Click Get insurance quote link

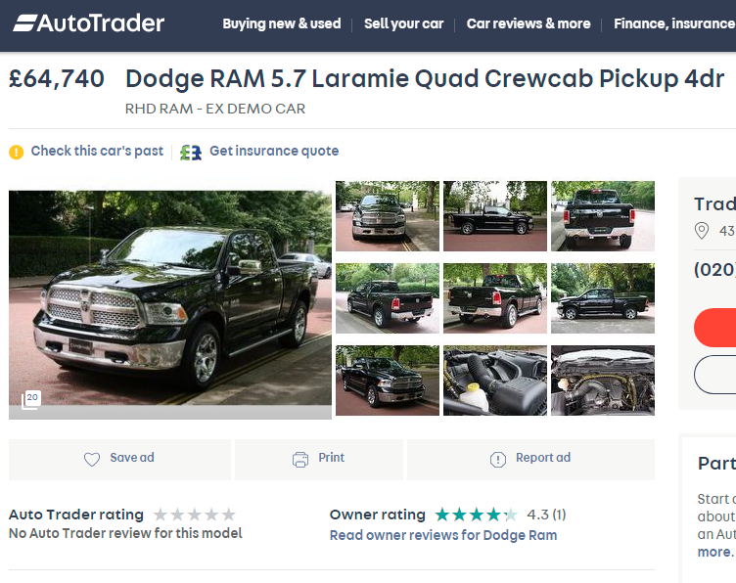(x=274, y=151)
